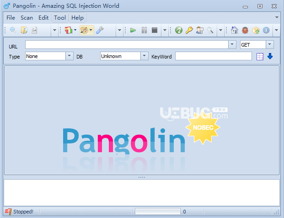Click the green circle check icon
Screen dimensions: 284x218
pos(179,30)
